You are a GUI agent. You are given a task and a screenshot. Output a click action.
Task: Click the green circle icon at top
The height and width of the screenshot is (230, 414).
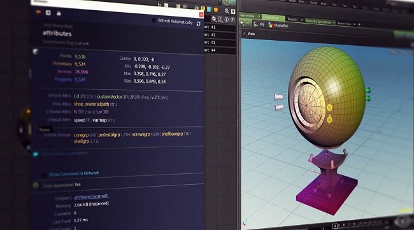click(227, 3)
